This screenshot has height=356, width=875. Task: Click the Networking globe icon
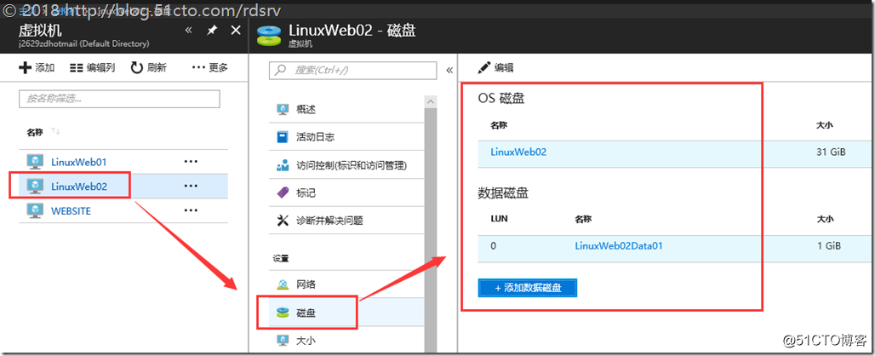(x=283, y=284)
